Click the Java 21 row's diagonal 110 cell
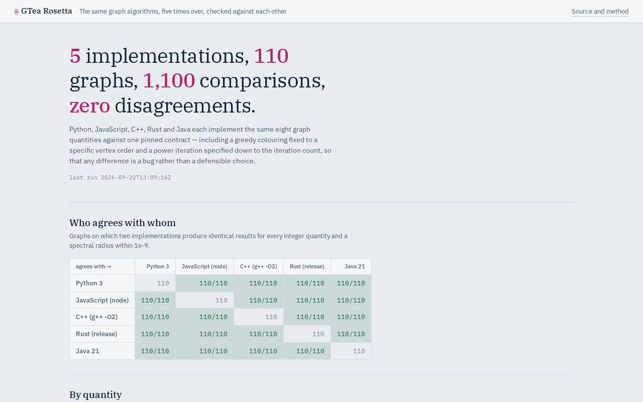 [x=351, y=351]
